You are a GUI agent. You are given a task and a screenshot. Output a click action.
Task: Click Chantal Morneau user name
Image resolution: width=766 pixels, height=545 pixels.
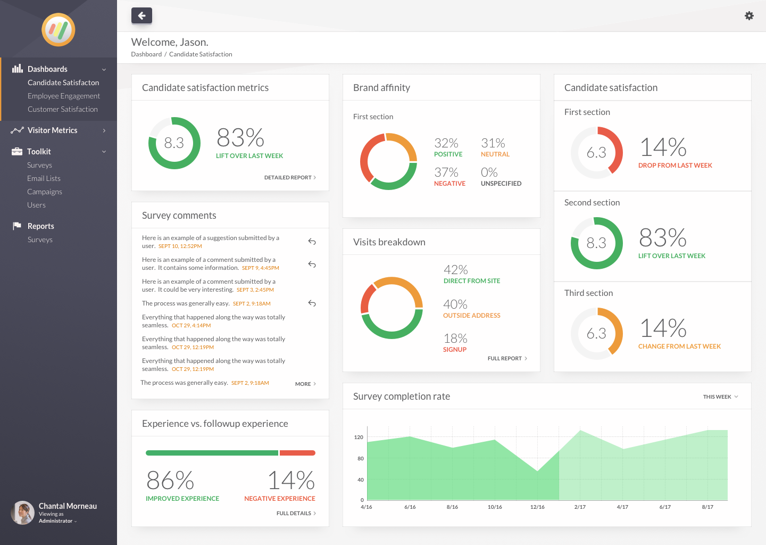(68, 506)
